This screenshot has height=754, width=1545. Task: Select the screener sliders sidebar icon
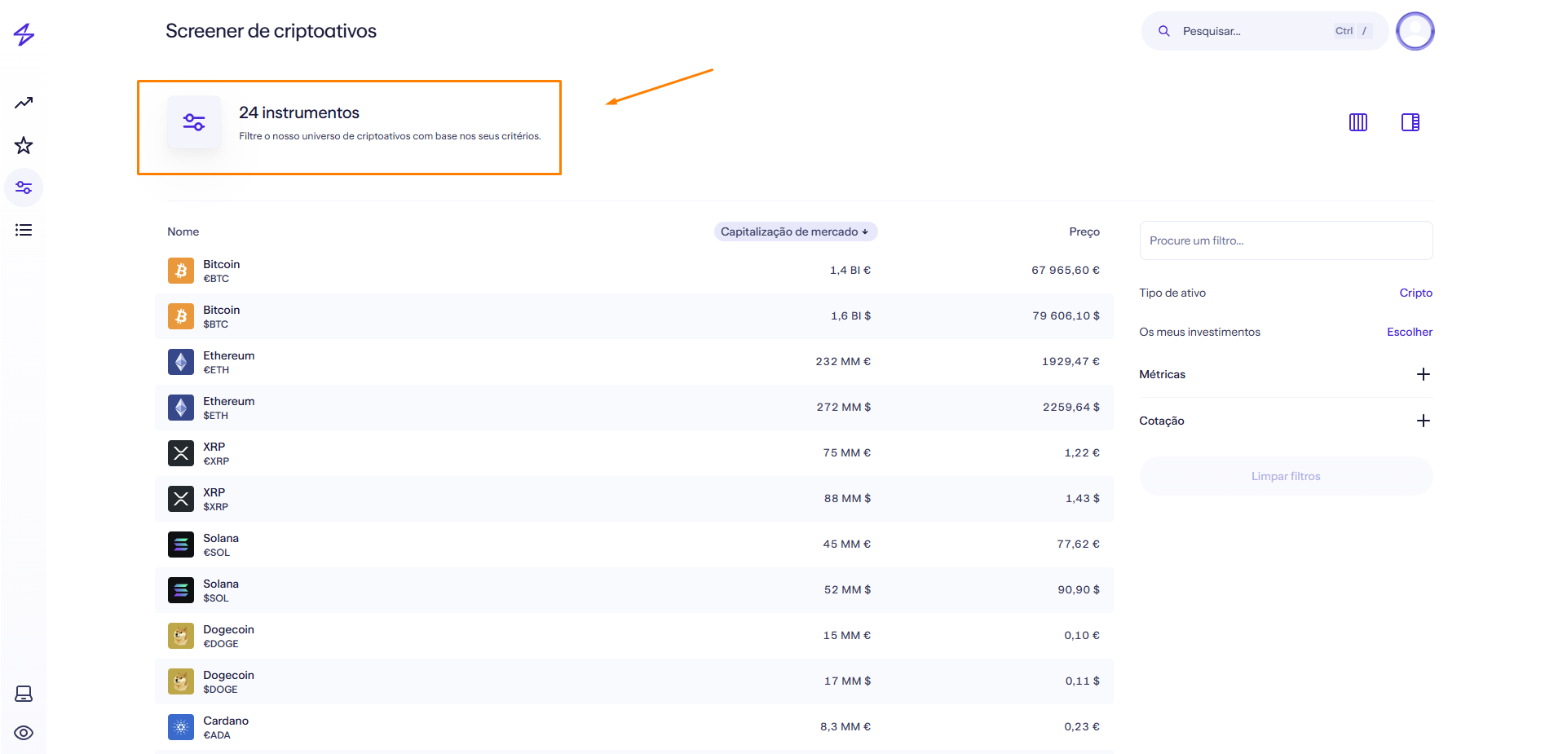24,187
